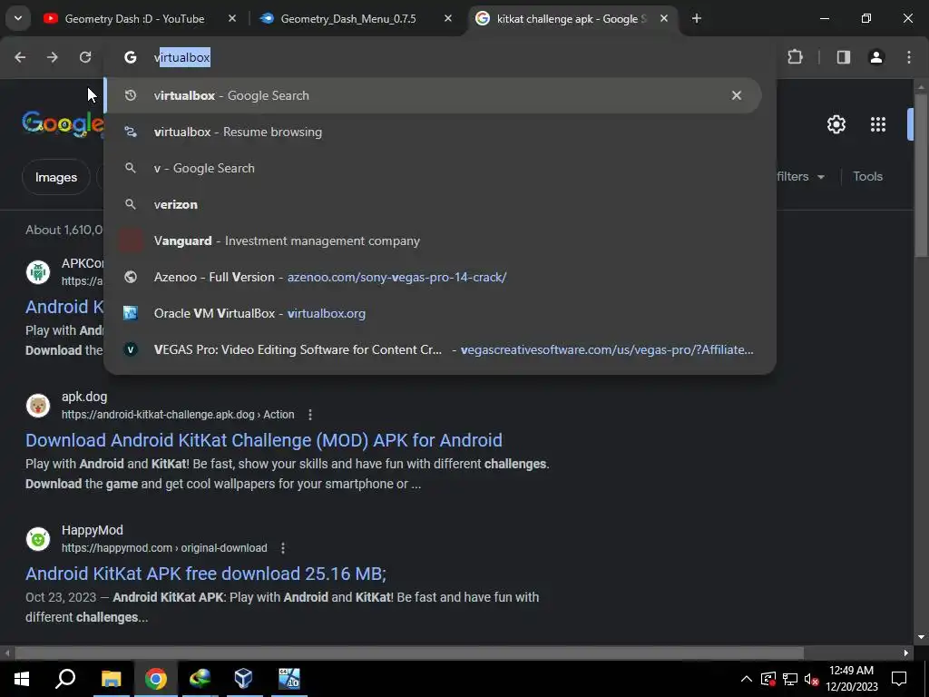Viewport: 929px width, 697px height.
Task: Expand the filters dropdown
Action: pyautogui.click(x=800, y=177)
